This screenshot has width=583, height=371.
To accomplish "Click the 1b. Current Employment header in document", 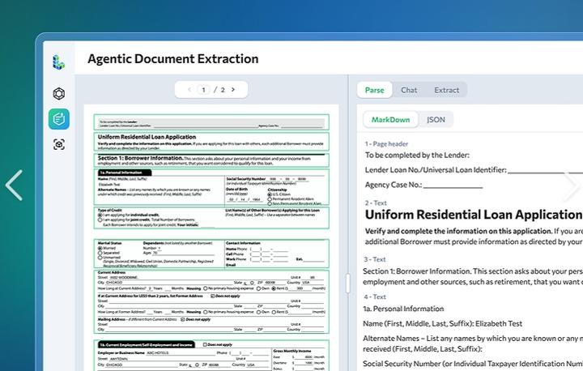I will tap(146, 344).
